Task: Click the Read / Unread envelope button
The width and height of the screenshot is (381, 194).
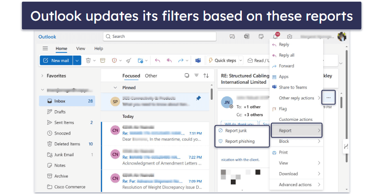Action: coord(258,60)
